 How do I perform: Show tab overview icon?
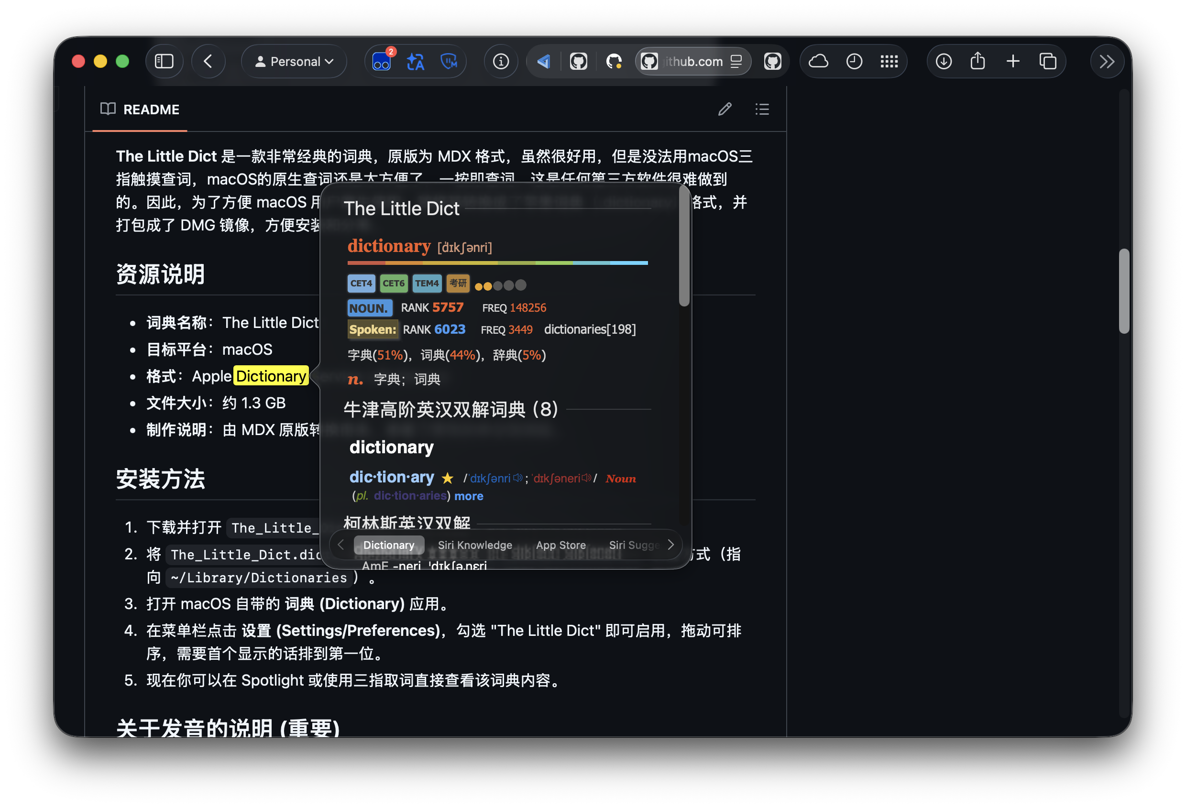pyautogui.click(x=1047, y=61)
